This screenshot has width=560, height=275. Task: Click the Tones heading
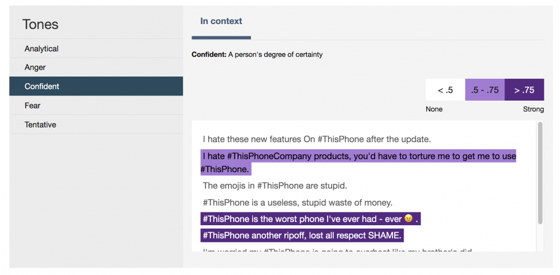pyautogui.click(x=40, y=24)
